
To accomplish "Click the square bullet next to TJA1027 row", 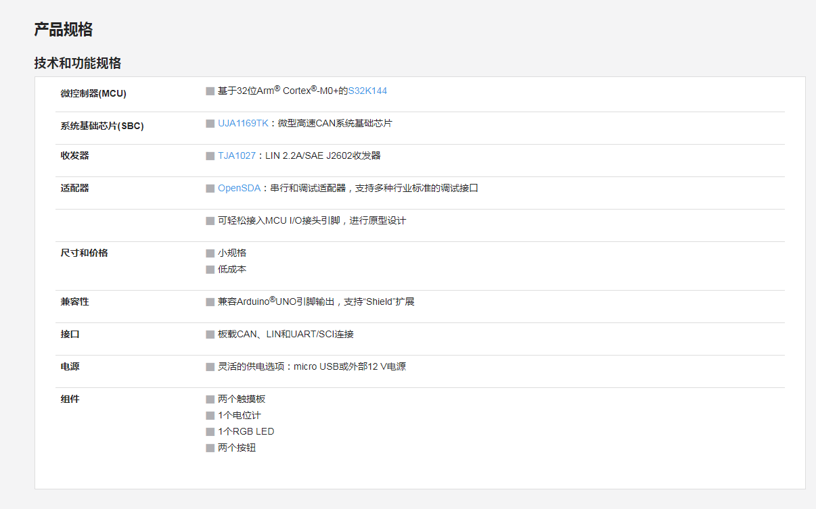I will tap(210, 155).
